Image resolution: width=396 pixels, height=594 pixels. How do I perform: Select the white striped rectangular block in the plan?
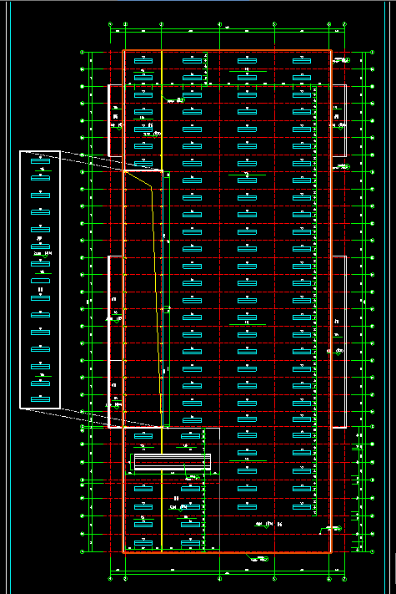click(x=173, y=462)
